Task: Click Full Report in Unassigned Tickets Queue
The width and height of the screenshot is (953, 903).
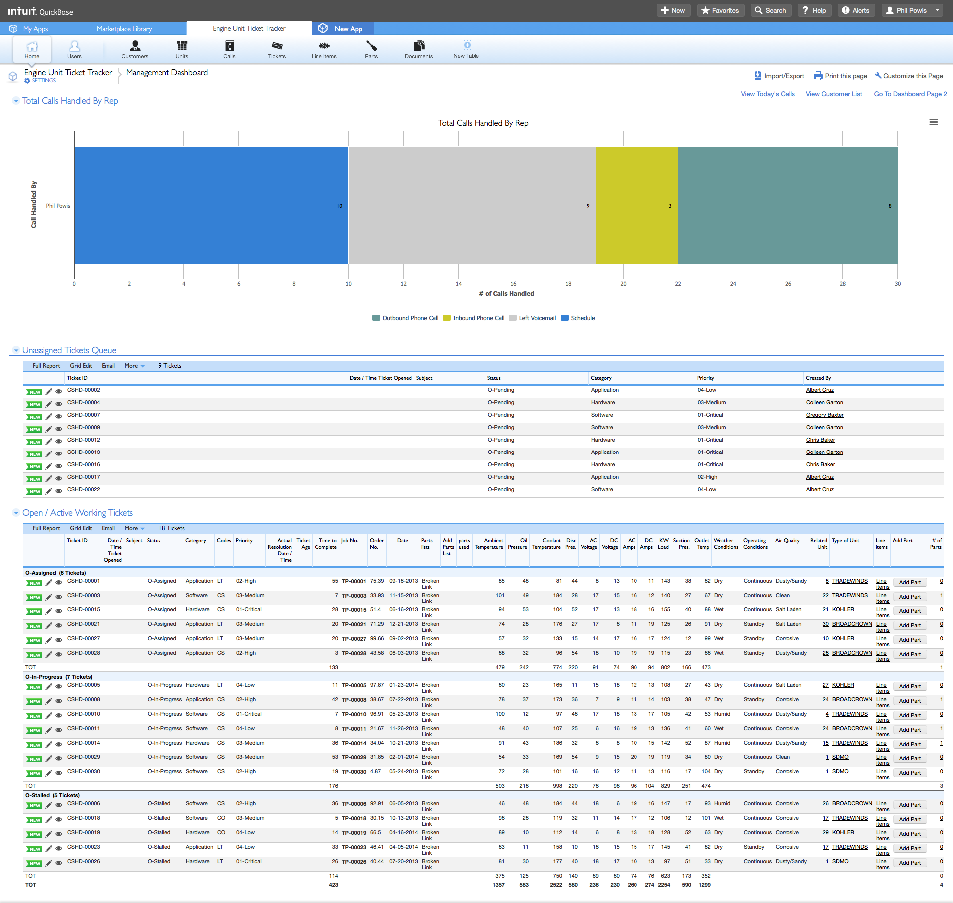Action: pos(46,366)
